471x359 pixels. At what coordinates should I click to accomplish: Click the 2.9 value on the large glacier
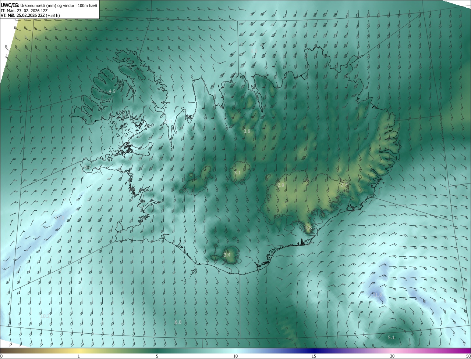point(281,185)
